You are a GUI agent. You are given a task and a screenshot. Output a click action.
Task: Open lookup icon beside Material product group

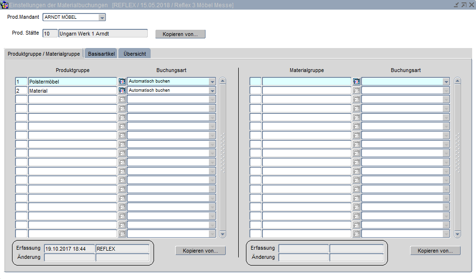122,90
